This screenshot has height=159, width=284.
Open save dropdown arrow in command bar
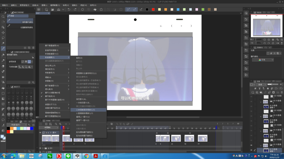pyautogui.click(x=63, y=9)
